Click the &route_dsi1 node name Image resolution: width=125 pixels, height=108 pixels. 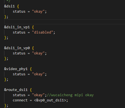coord(16,90)
